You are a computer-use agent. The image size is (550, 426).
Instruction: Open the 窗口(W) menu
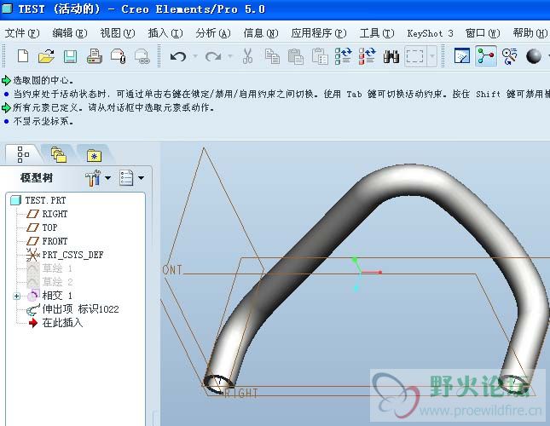483,33
